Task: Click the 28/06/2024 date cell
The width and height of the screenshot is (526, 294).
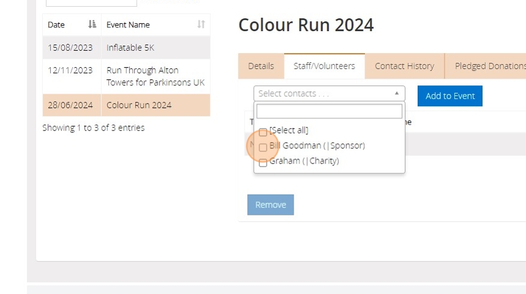Action: pyautogui.click(x=70, y=105)
